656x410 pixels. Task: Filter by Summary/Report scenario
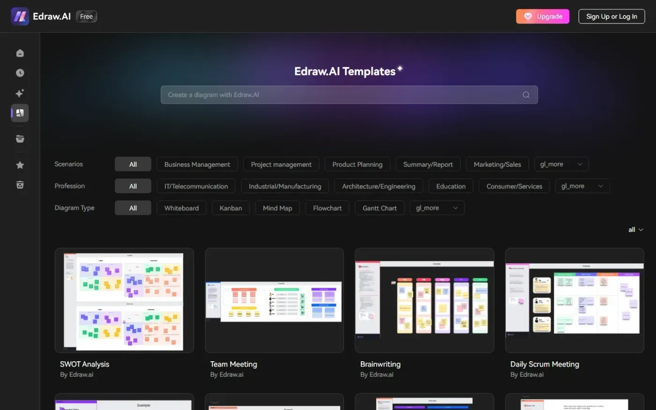428,164
